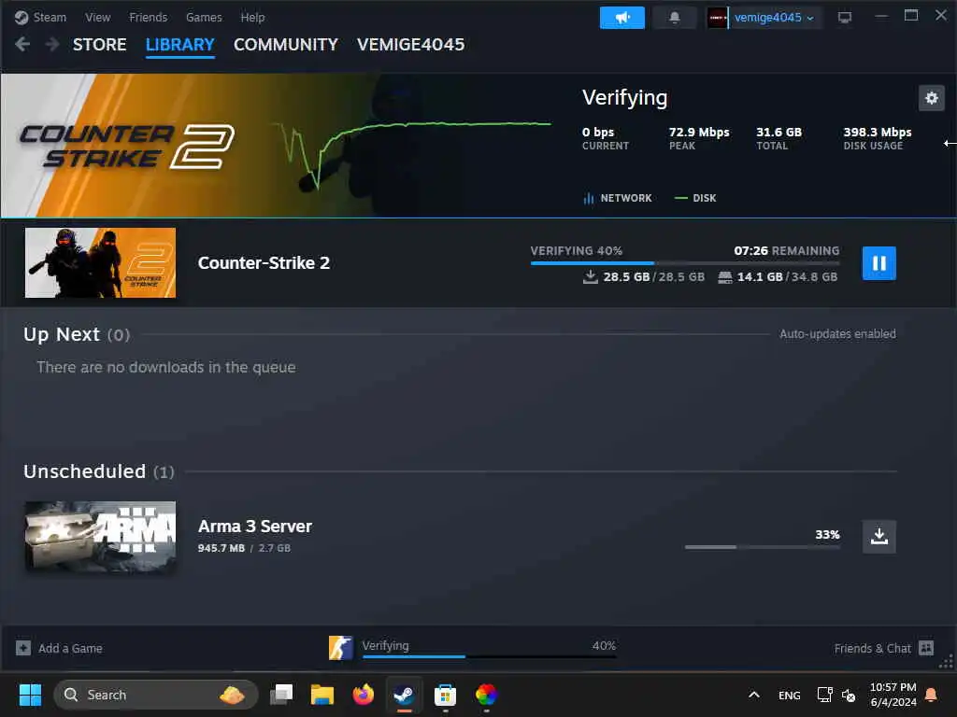
Task: Open Microsoft Store from taskbar
Action: (445, 695)
